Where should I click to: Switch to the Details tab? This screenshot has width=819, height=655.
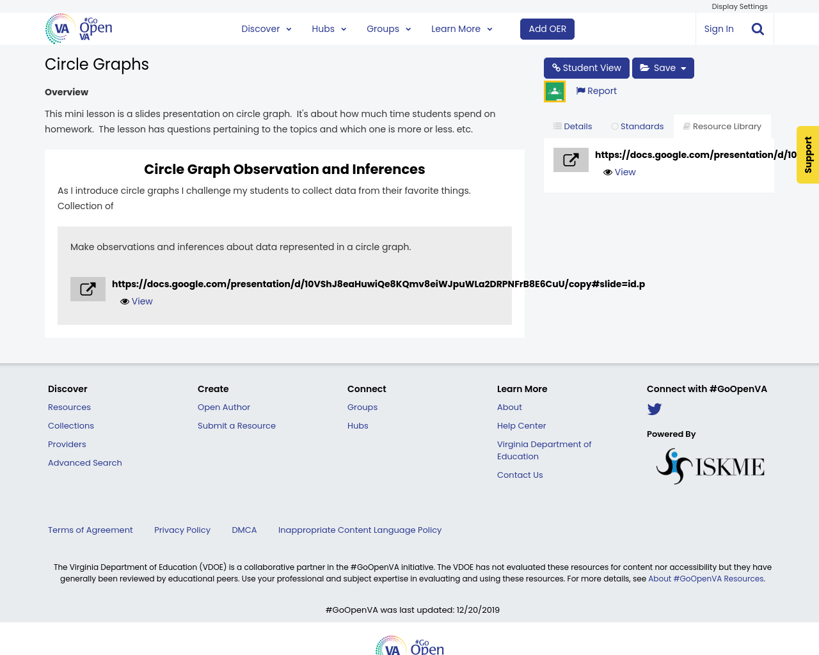point(573,127)
